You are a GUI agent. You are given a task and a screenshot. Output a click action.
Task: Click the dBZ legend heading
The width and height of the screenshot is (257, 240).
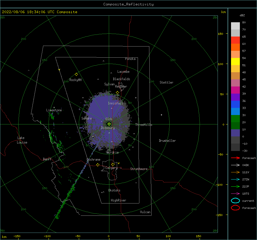tap(242, 15)
